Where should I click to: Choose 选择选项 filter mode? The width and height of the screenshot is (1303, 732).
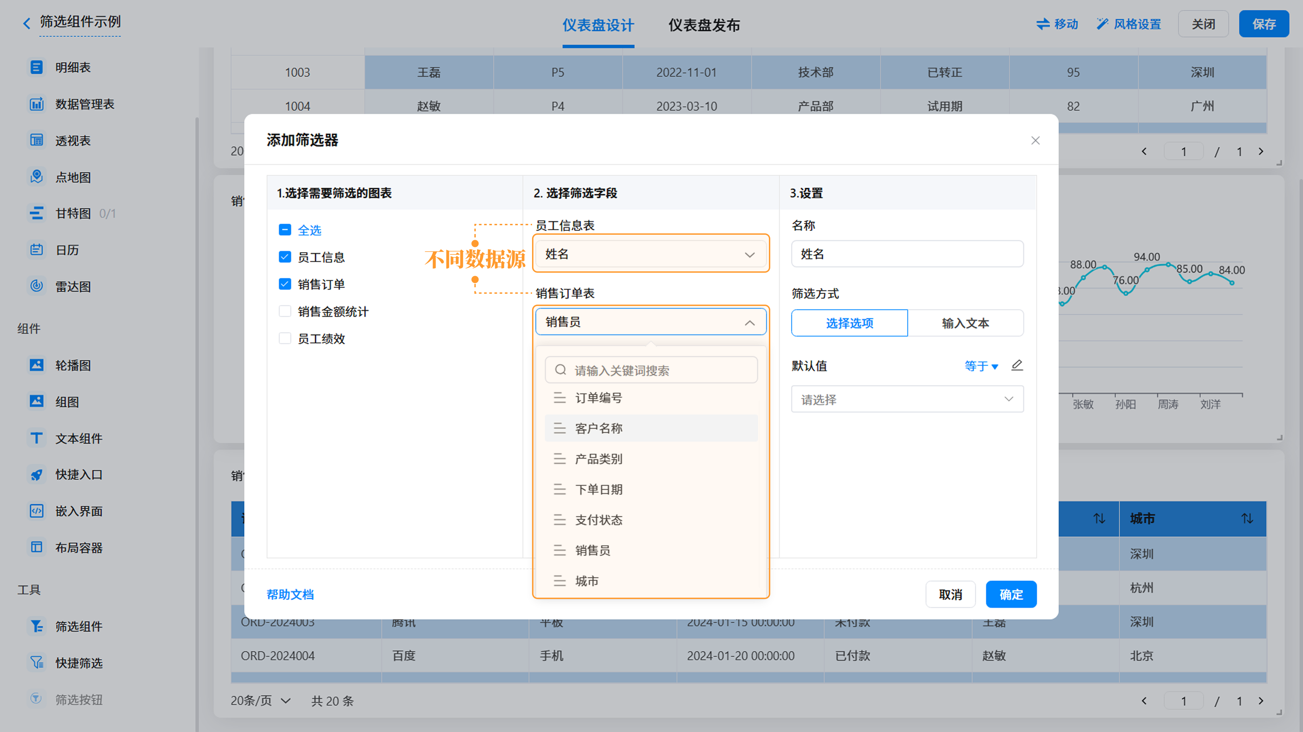(849, 323)
